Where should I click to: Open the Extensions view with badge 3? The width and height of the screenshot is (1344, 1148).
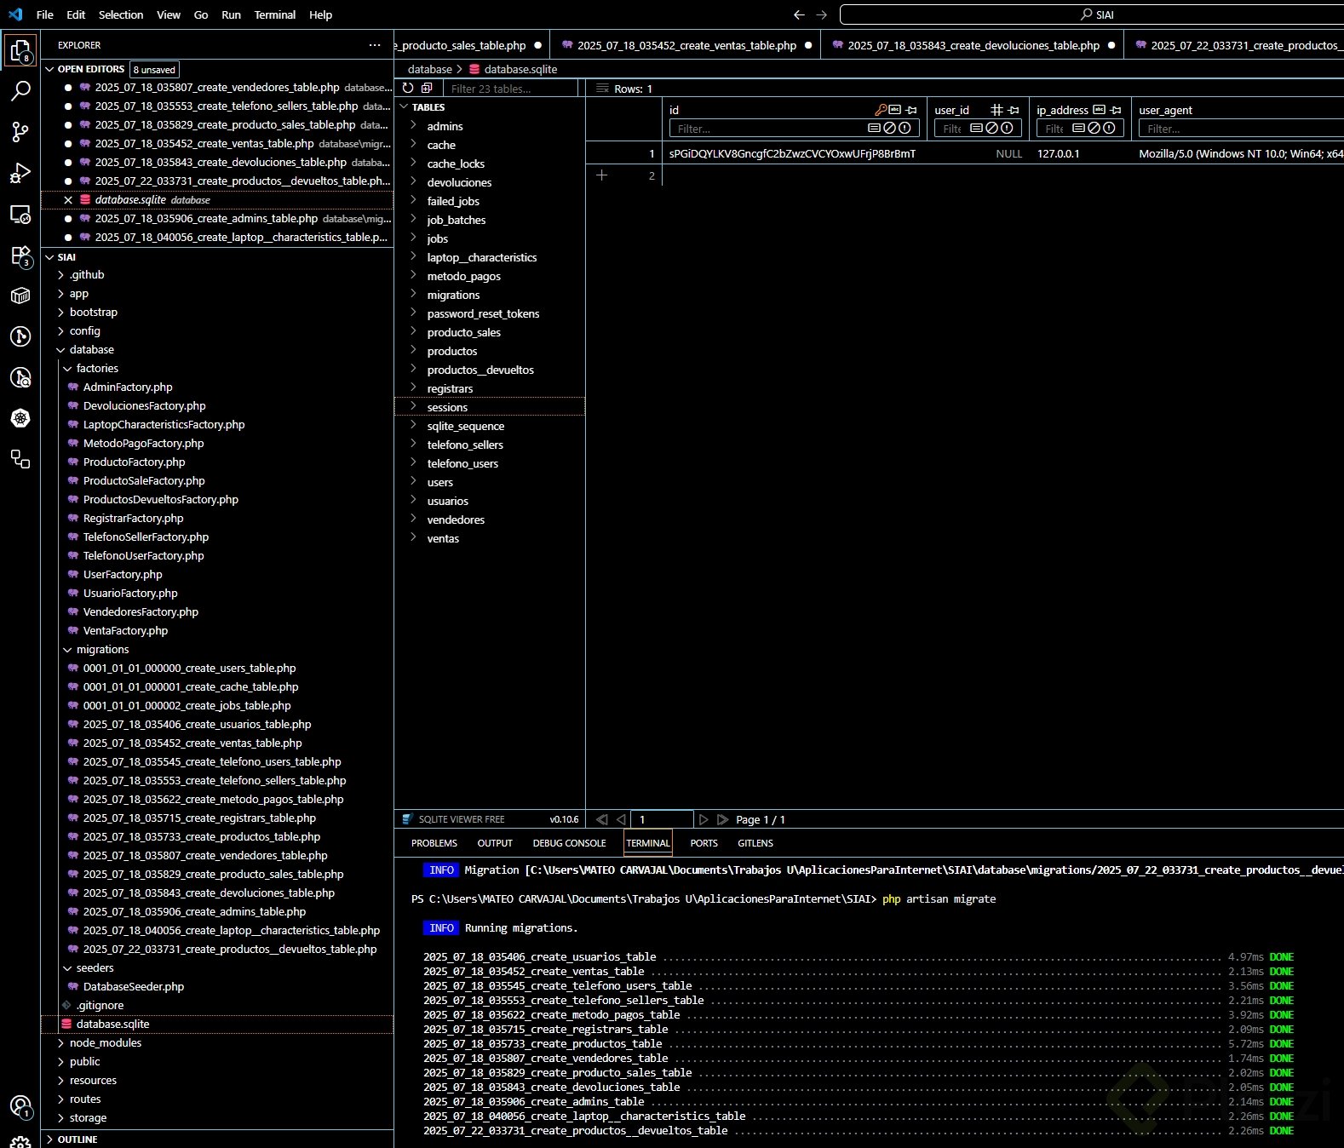(20, 255)
